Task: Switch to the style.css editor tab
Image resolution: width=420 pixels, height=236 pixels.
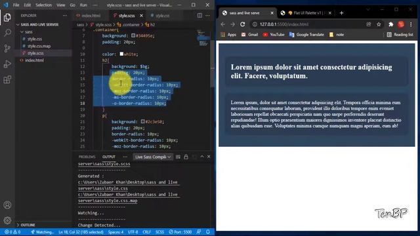Action: click(162, 16)
